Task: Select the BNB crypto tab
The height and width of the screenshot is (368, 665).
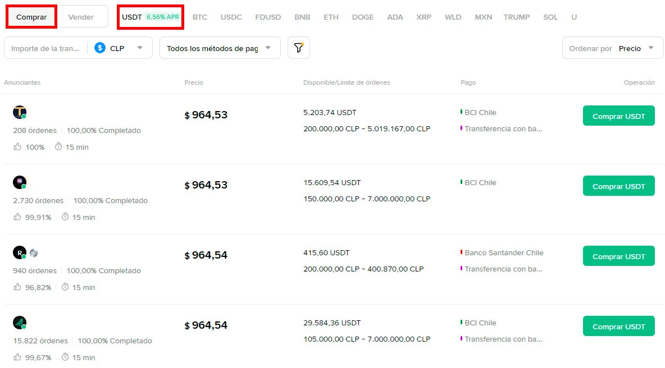Action: click(302, 17)
